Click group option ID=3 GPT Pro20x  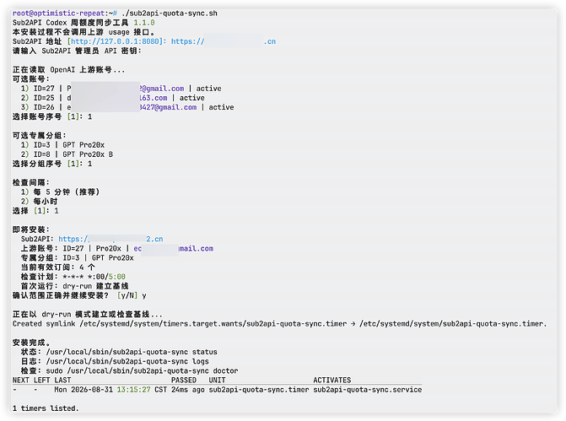(62, 145)
